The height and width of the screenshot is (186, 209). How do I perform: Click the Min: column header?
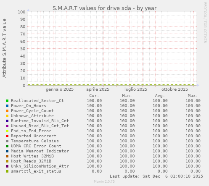(x=127, y=96)
